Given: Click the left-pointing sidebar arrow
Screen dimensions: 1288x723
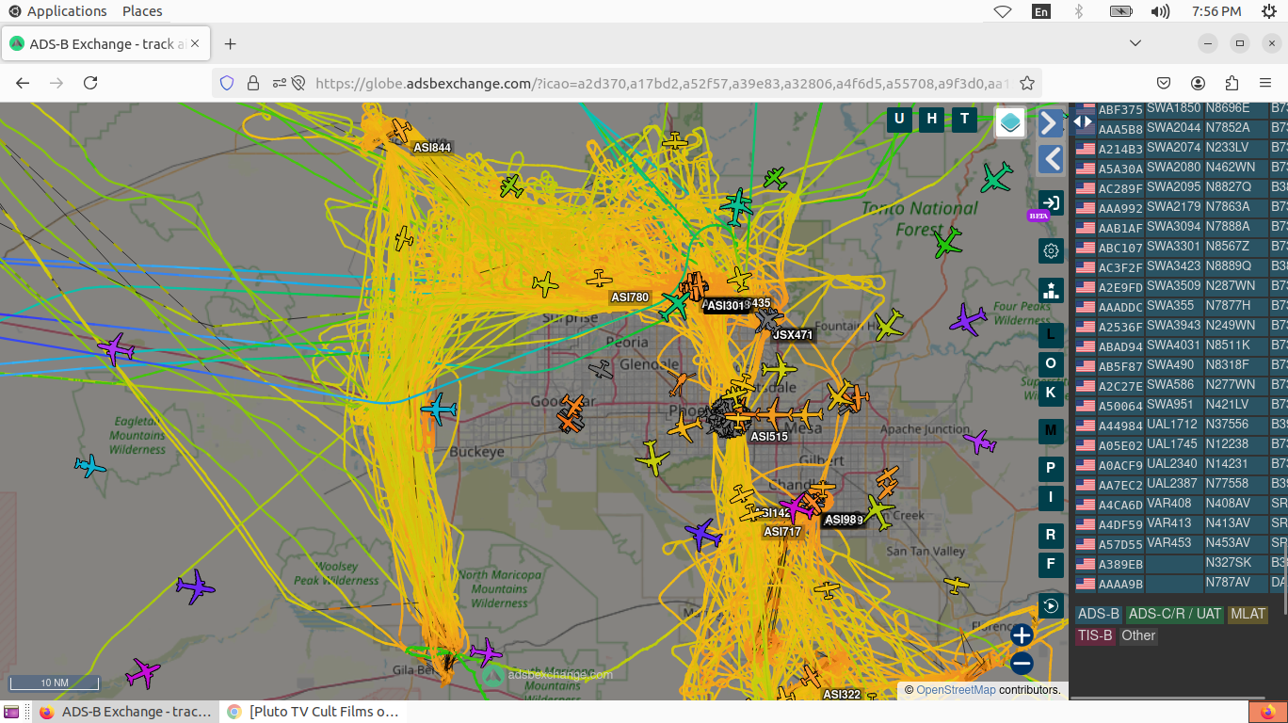Looking at the screenshot, I should click(1051, 158).
